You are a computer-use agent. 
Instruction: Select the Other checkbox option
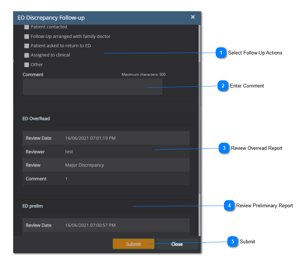(x=27, y=65)
